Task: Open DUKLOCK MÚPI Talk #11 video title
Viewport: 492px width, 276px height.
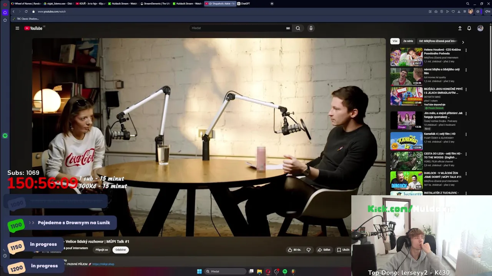Action: 443,175
